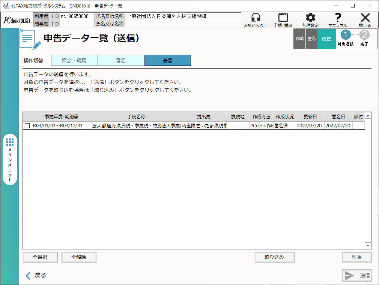Viewport: 379px width, 285px height.
Task: Open 各種設定 gear settings icon
Action: pos(310,20)
